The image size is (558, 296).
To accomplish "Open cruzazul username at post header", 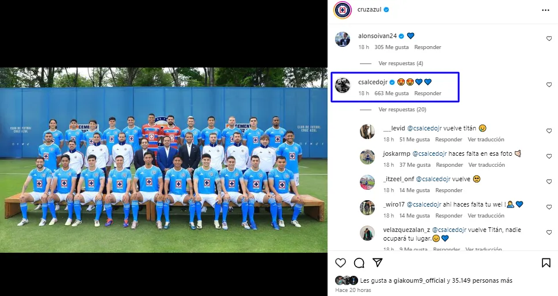I will 369,10.
